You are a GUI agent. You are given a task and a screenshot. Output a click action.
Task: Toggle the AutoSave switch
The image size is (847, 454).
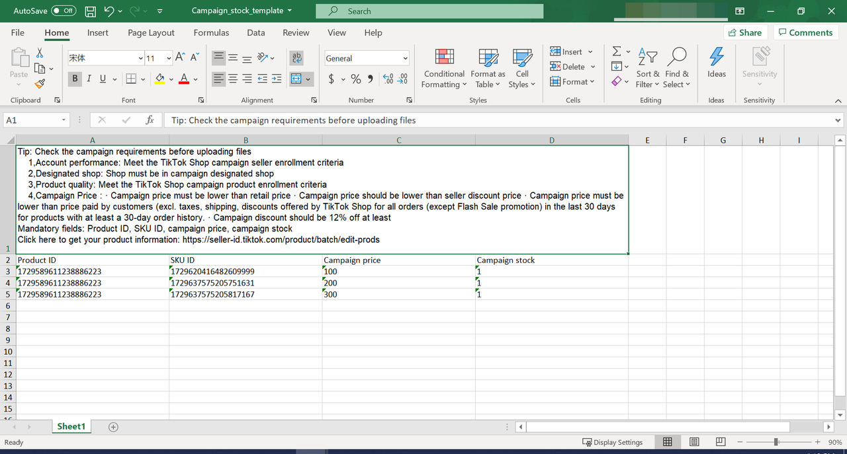pos(64,11)
